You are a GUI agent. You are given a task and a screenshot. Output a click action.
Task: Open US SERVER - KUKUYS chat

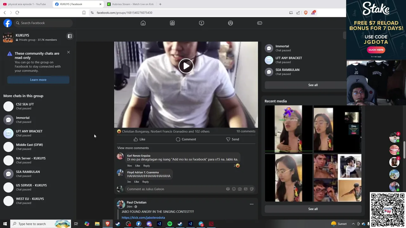click(x=38, y=187)
